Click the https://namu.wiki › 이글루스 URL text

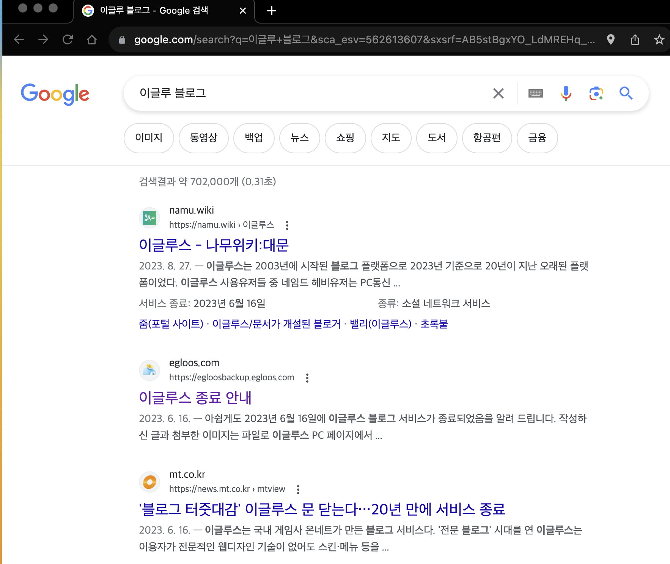pyautogui.click(x=222, y=225)
